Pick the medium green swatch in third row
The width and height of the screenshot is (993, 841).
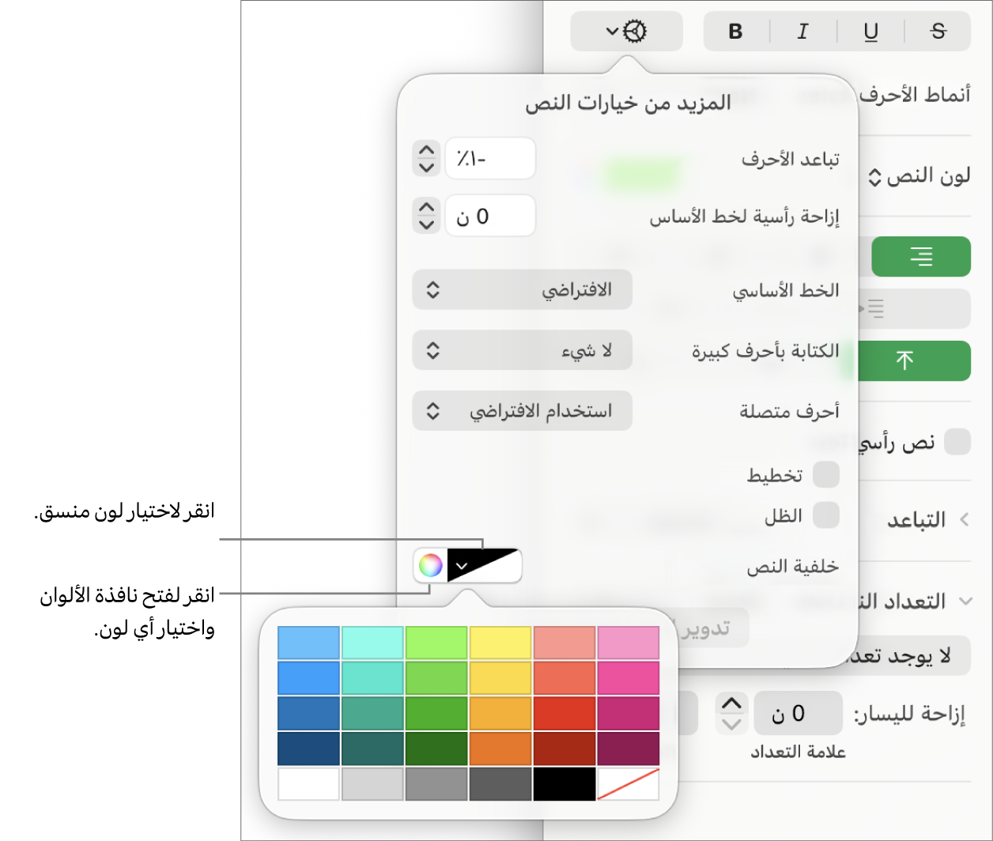(x=436, y=714)
